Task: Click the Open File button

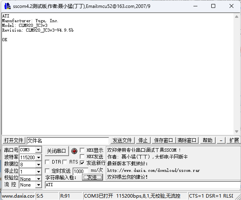Action: (14, 141)
